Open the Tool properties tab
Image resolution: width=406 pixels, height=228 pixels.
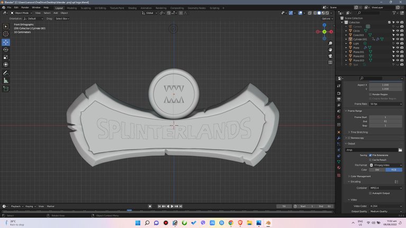(339, 86)
